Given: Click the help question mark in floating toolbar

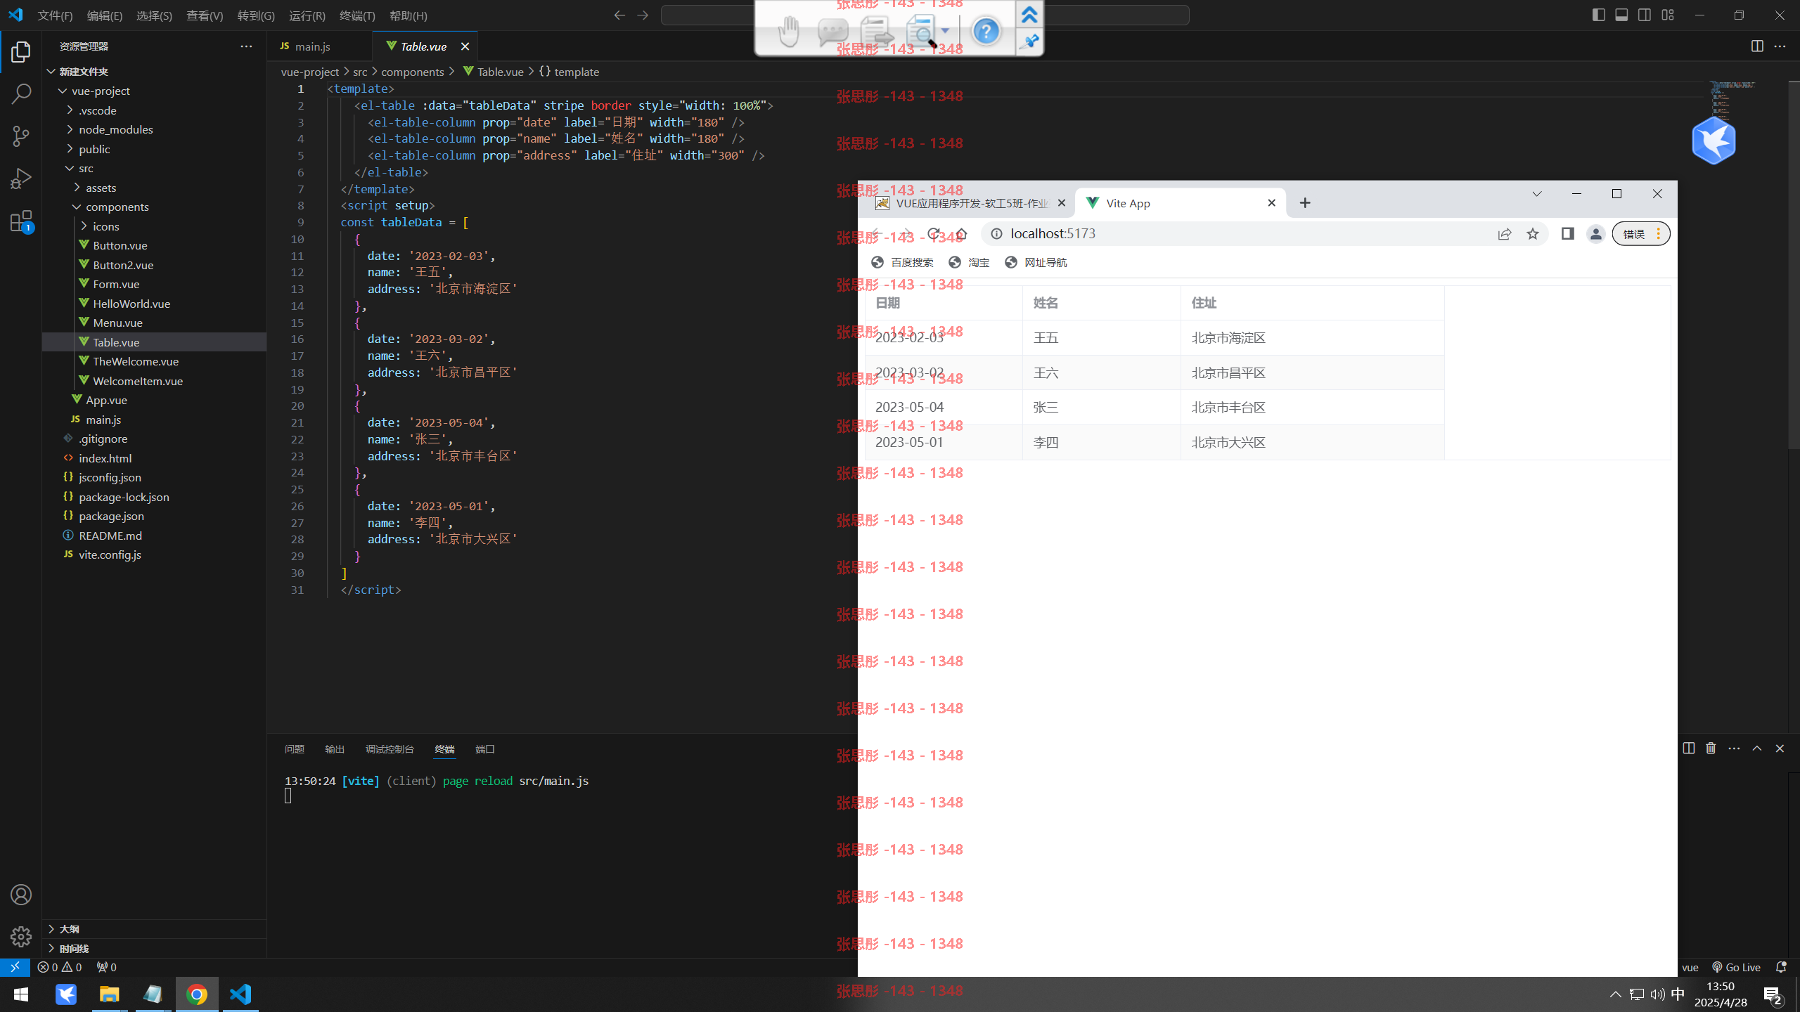Looking at the screenshot, I should click(986, 31).
